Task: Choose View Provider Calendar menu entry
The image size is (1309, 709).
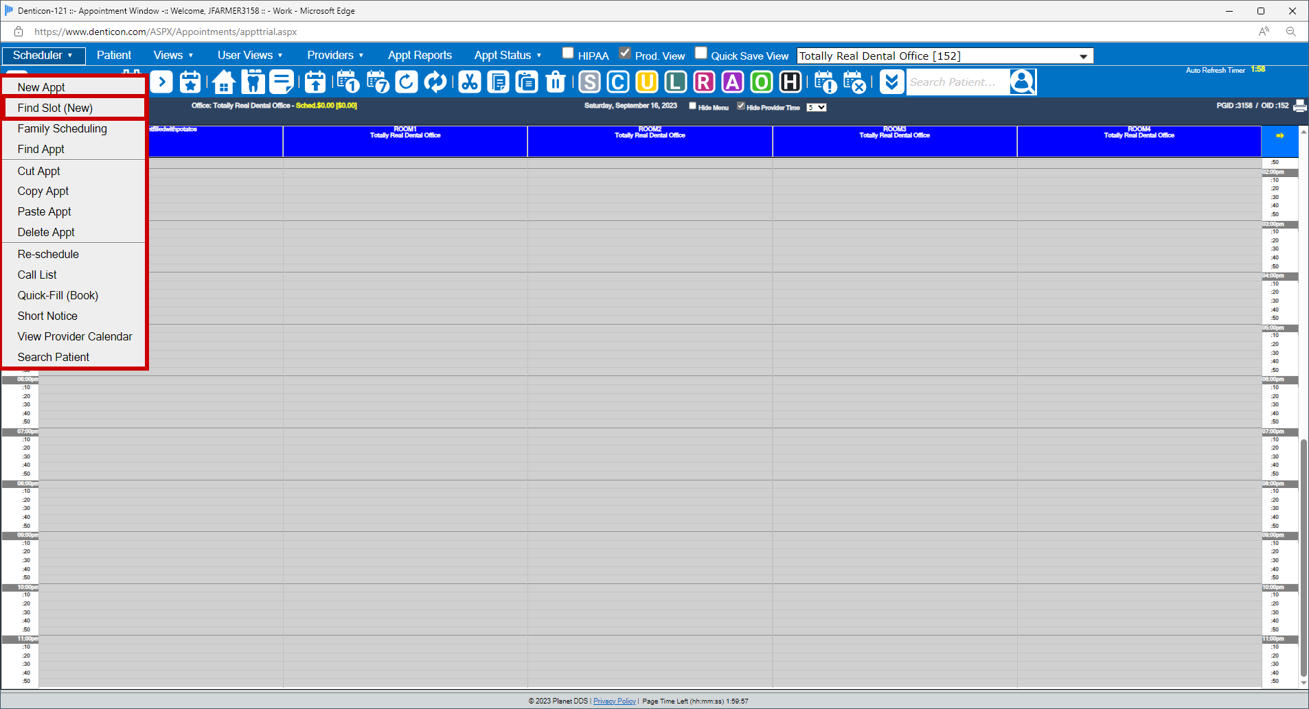Action: click(x=73, y=336)
